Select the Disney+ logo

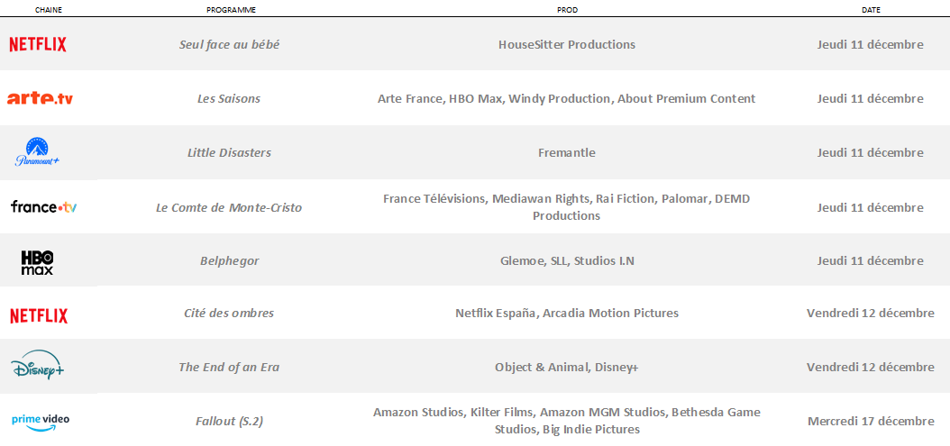[x=38, y=368]
